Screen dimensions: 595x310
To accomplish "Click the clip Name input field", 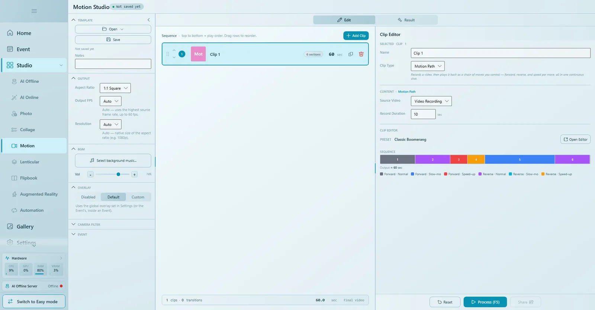I will click(501, 53).
